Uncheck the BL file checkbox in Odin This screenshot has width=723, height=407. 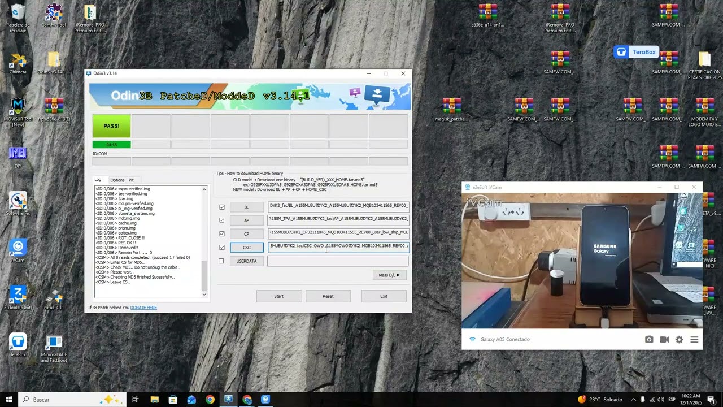[221, 207]
